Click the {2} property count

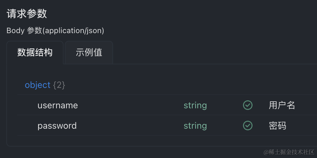(59, 85)
